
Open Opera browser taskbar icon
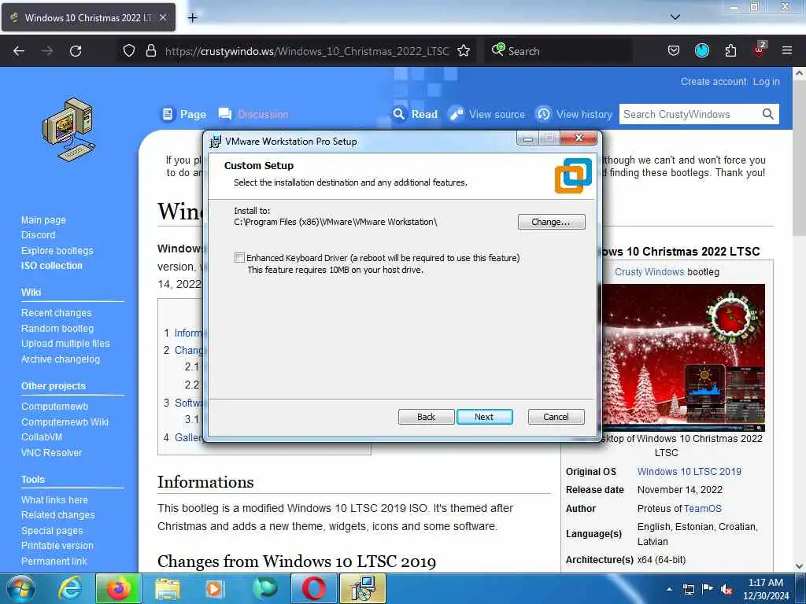(x=313, y=588)
